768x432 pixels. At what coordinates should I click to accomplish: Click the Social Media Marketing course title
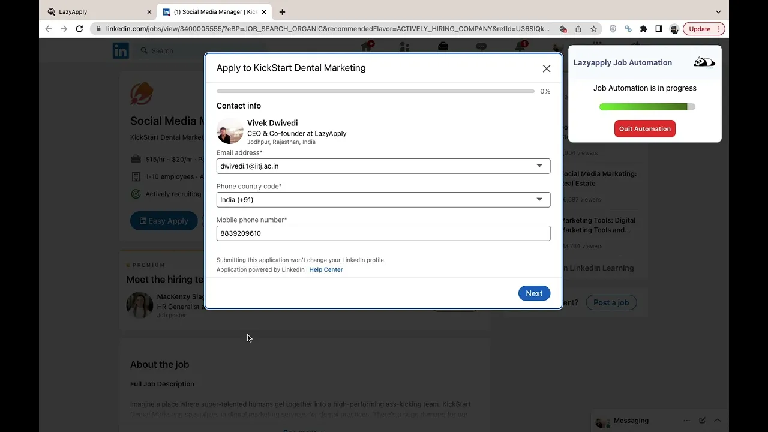599,179
